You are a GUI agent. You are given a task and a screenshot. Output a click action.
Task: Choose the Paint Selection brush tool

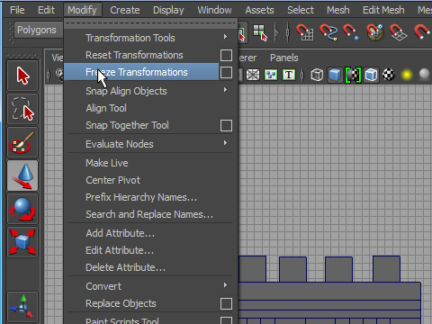point(22,142)
